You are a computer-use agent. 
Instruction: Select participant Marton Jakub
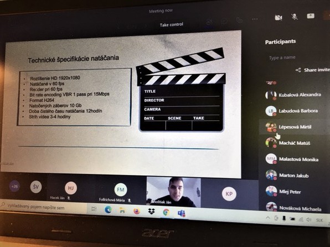(x=295, y=175)
